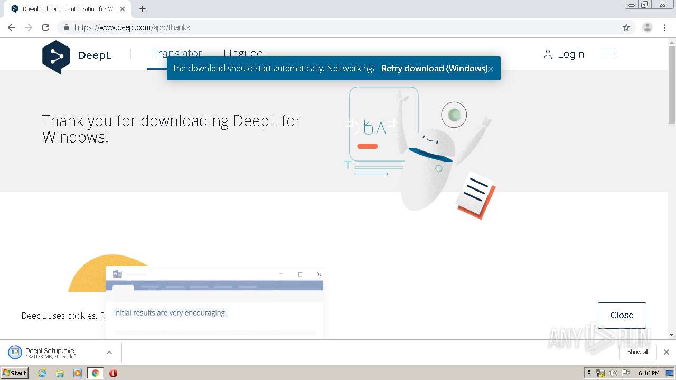Open a new browser tab
676x380 pixels.
143,9
